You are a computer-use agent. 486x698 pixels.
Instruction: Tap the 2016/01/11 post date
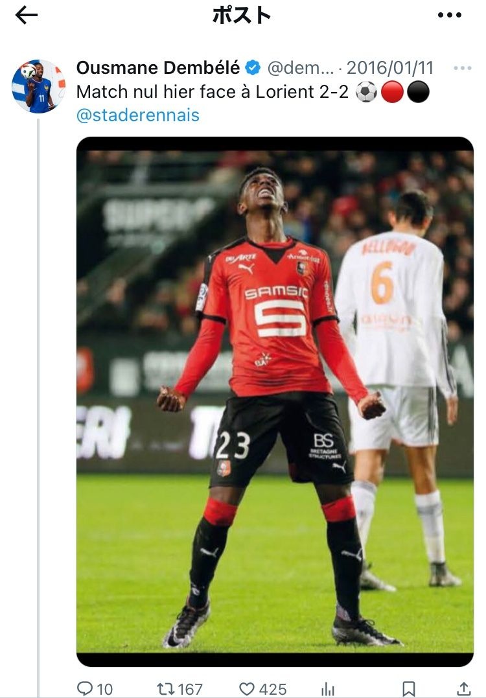(390, 67)
